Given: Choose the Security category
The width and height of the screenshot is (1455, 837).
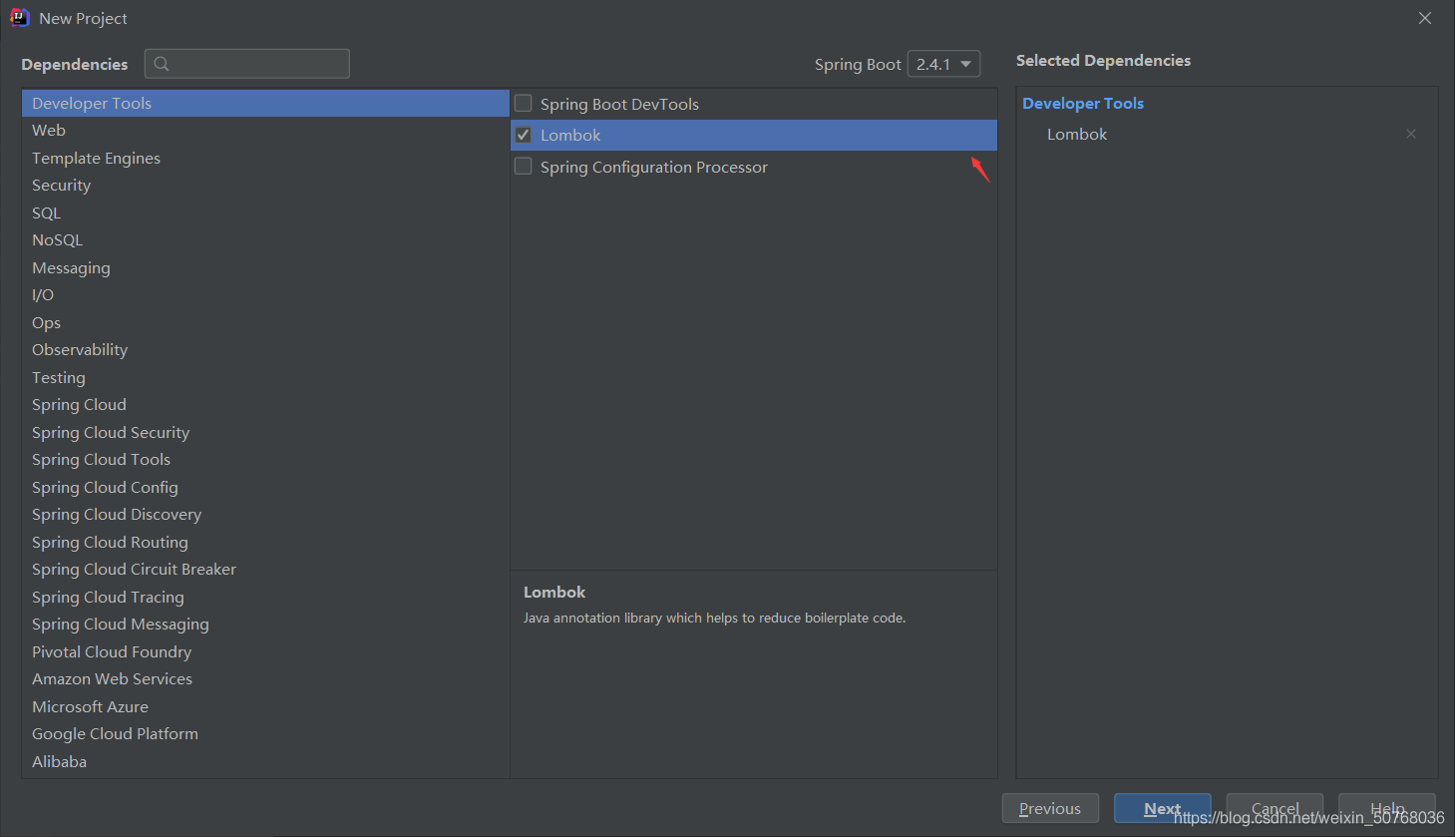Looking at the screenshot, I should point(265,186).
